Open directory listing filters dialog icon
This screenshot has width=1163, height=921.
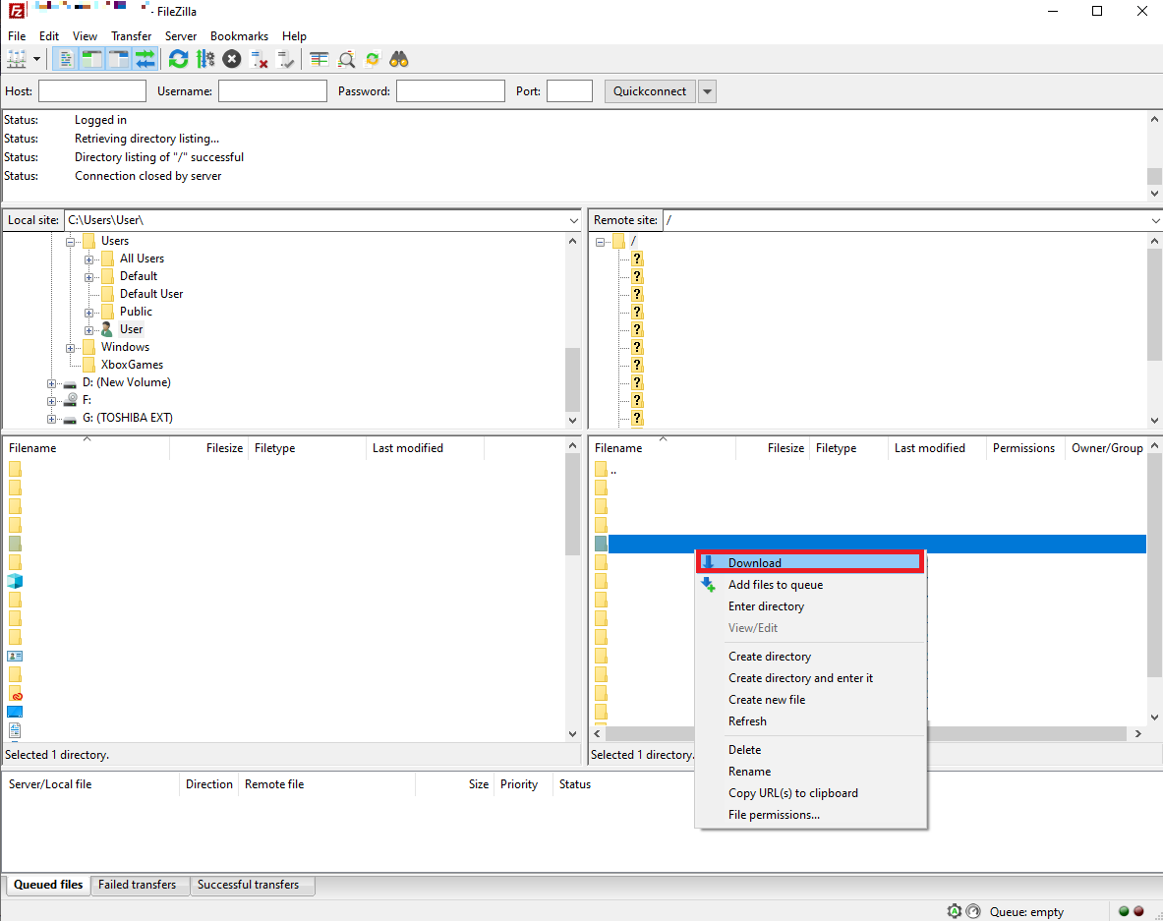click(x=319, y=59)
